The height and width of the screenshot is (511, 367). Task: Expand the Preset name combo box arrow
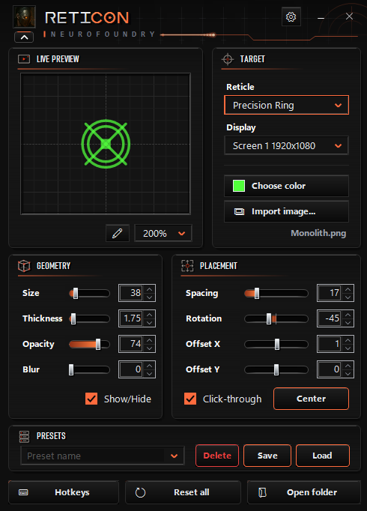click(x=175, y=456)
